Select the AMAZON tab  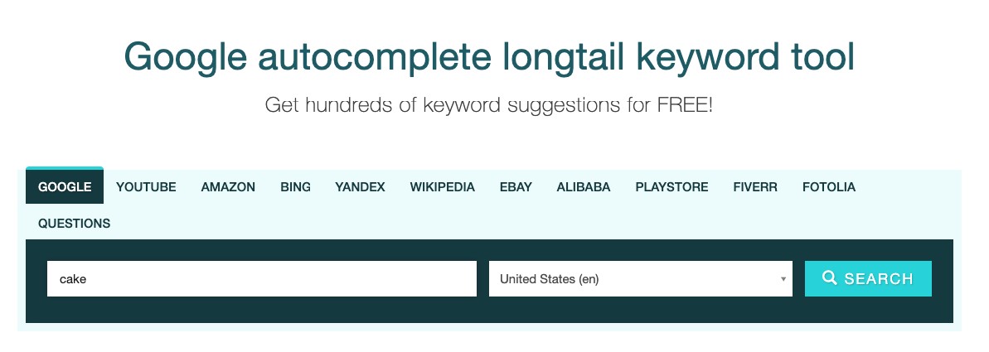(x=228, y=187)
